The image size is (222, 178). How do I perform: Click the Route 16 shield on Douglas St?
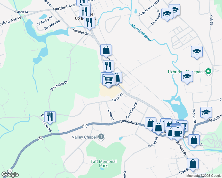click(x=85, y=126)
